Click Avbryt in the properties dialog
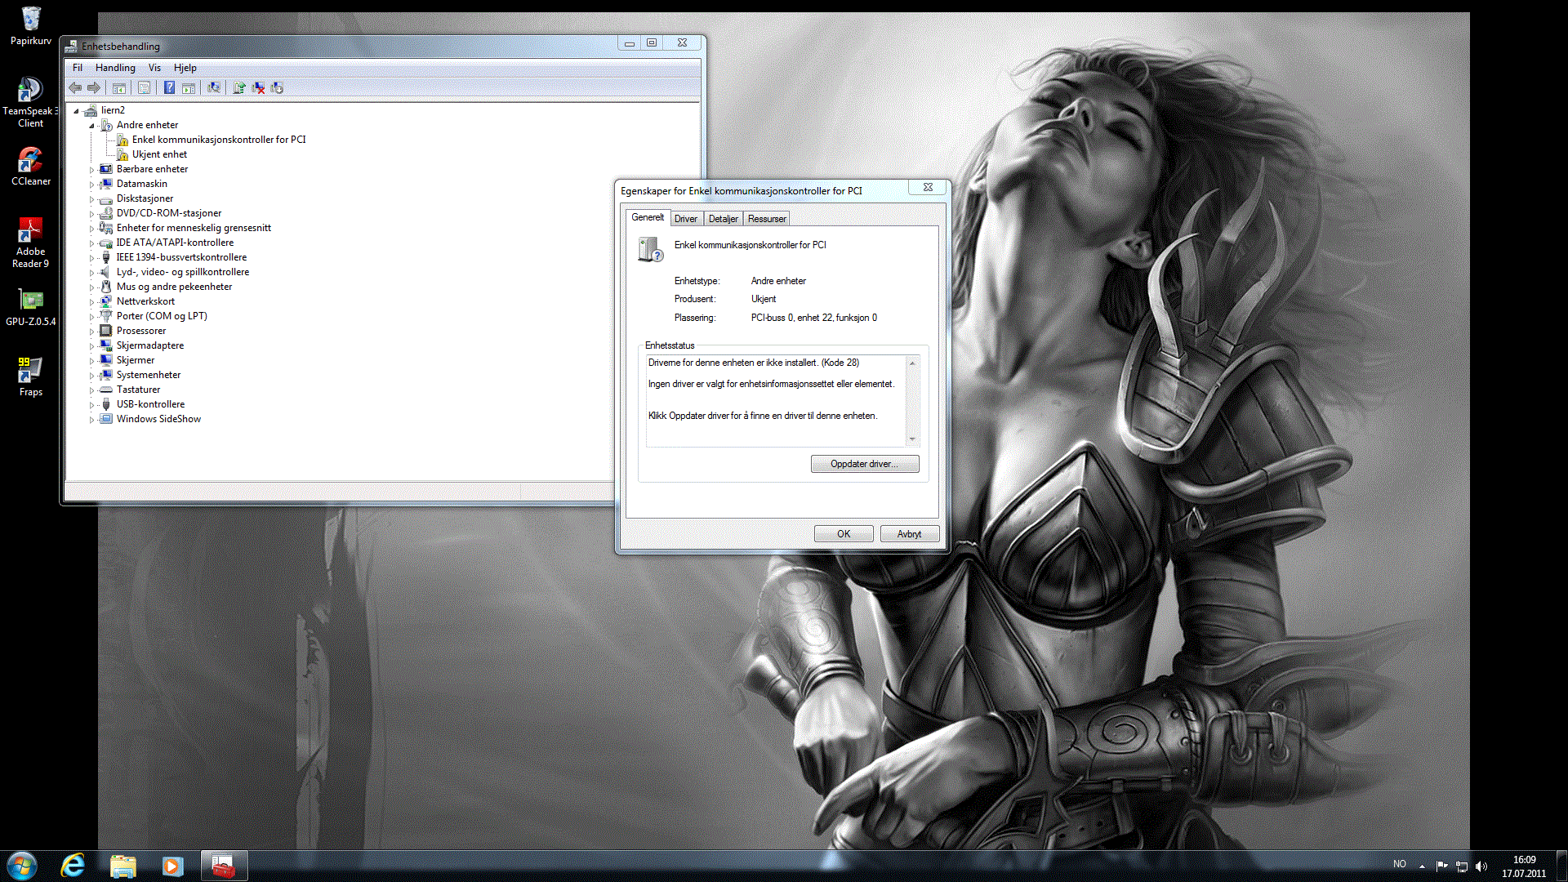Image resolution: width=1568 pixels, height=882 pixels. click(910, 534)
